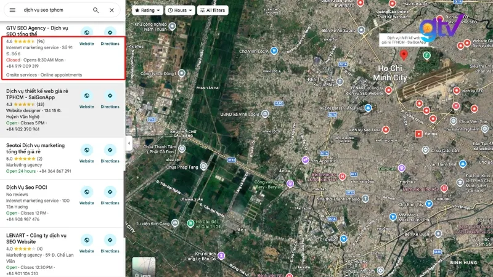Viewport: 493px width, 277px height.
Task: Clear the search with the X icon
Action: (112, 10)
